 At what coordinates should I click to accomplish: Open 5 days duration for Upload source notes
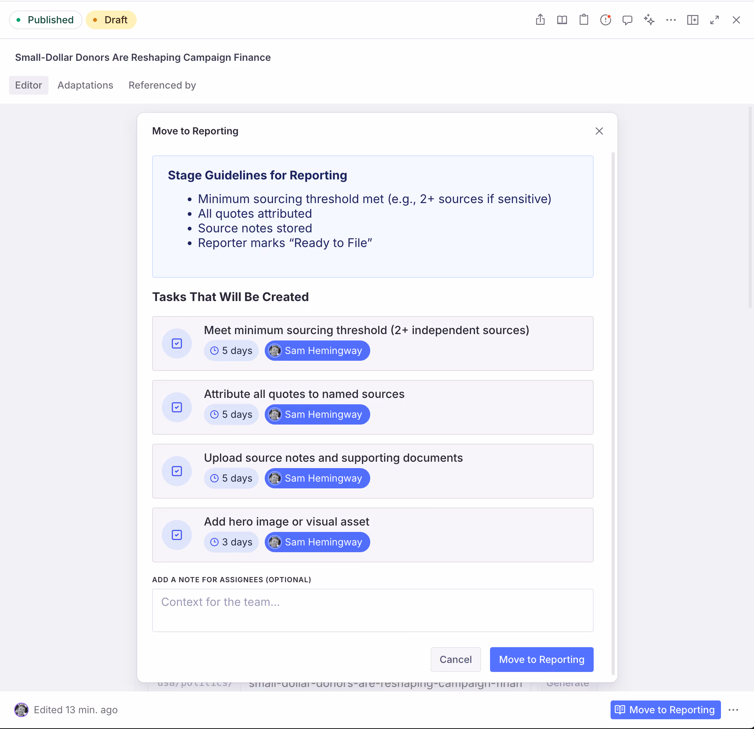click(231, 478)
